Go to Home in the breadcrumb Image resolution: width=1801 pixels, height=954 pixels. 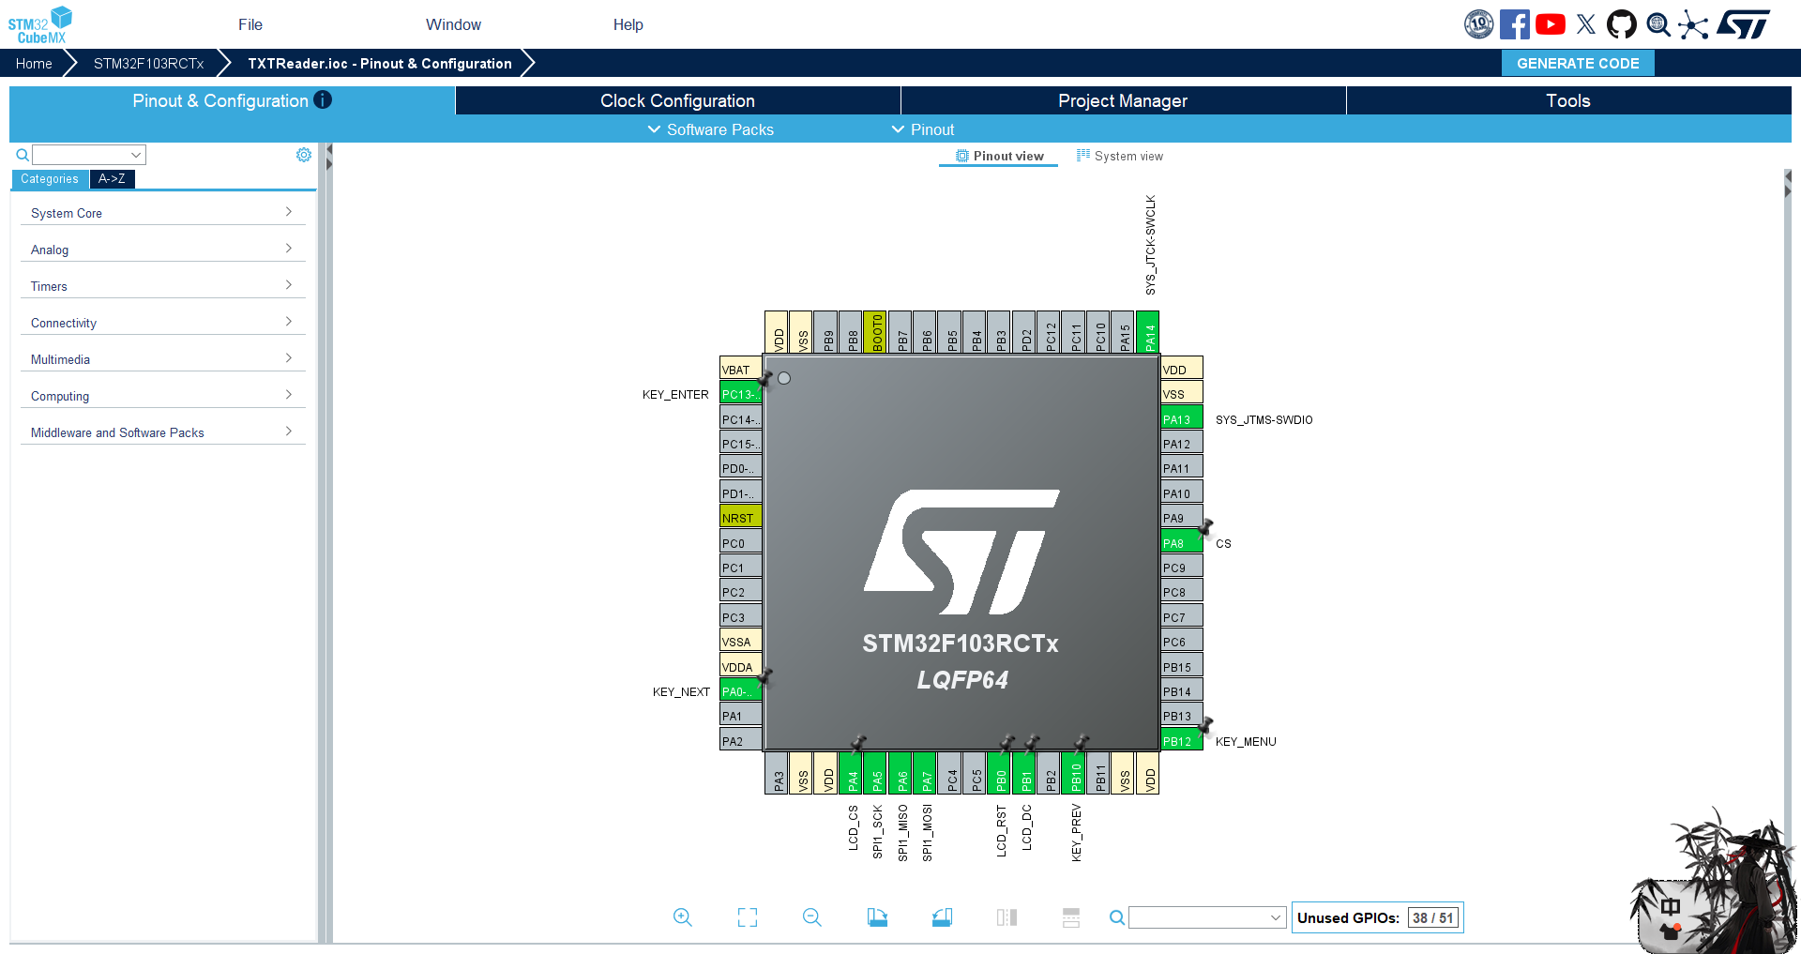pos(34,63)
